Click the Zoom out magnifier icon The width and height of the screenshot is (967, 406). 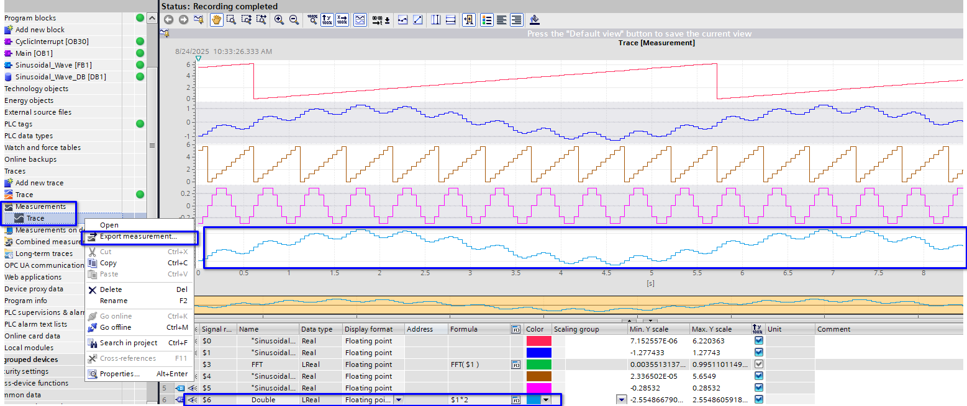click(x=294, y=20)
